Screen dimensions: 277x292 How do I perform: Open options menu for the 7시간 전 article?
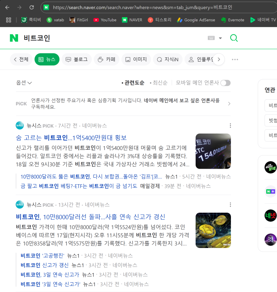(x=230, y=126)
